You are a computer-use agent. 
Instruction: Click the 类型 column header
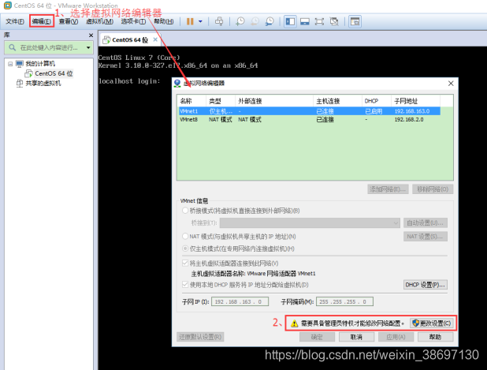(x=221, y=101)
